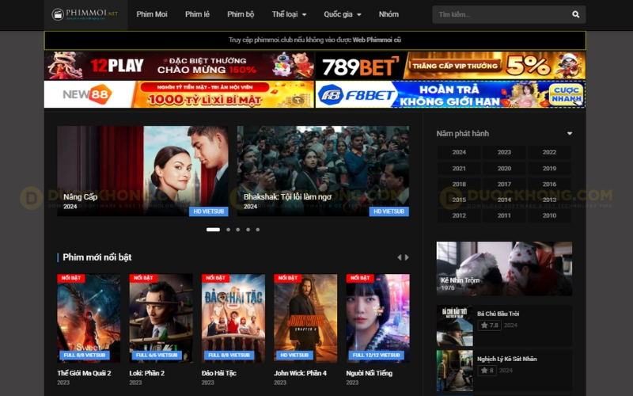This screenshot has width=633, height=396.
Task: Open Bhakshak: Tội lỗi làm ngơ slide
Action: click(x=323, y=171)
